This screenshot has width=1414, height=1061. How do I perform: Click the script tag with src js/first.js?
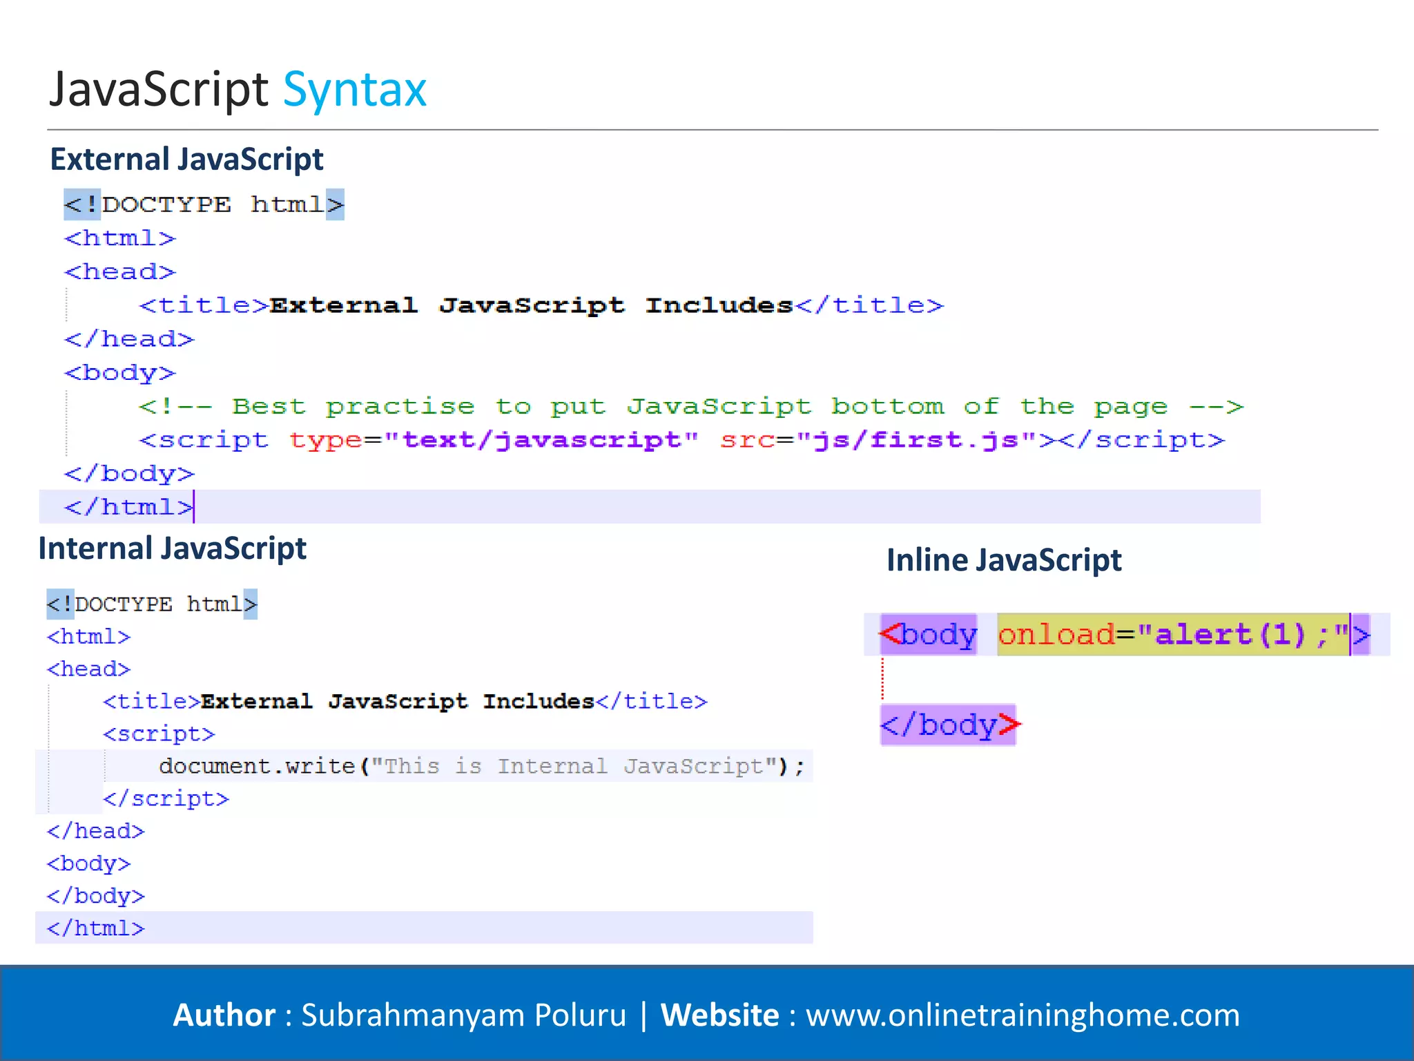coord(681,440)
